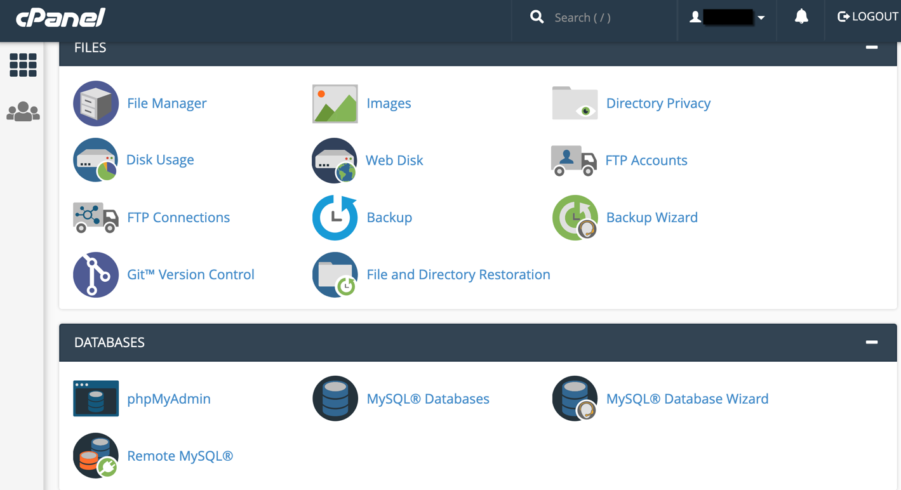901x490 pixels.
Task: Click the Remote MySQL icon
Action: pyautogui.click(x=96, y=456)
